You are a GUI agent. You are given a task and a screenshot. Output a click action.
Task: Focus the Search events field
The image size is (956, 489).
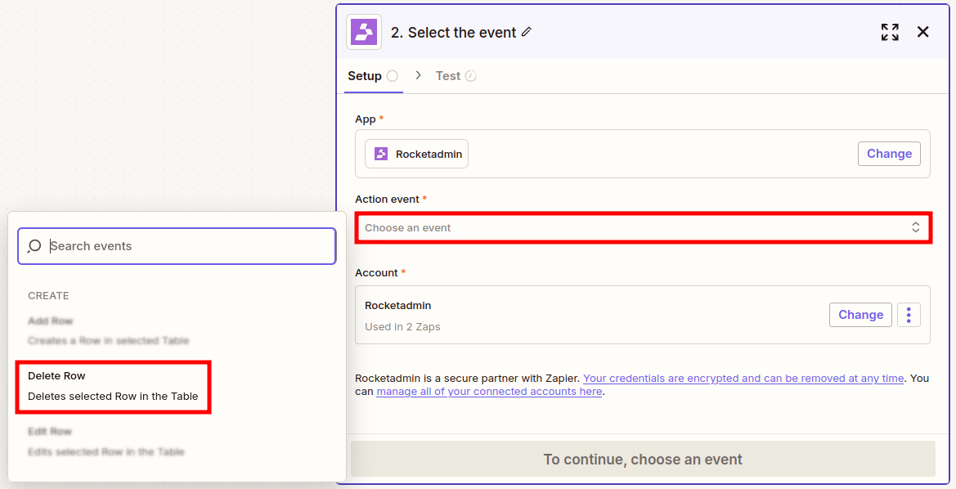tap(177, 246)
